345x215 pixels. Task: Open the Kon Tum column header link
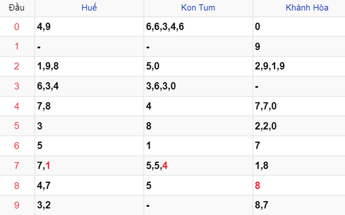coord(198,8)
